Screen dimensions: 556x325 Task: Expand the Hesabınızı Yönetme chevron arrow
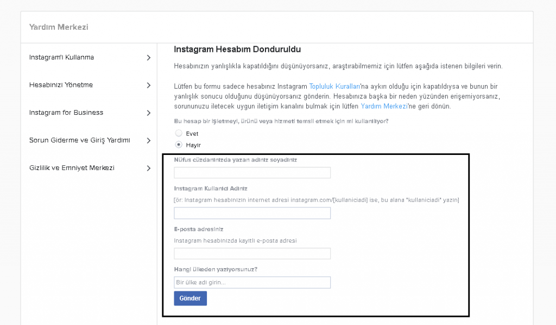(x=149, y=85)
